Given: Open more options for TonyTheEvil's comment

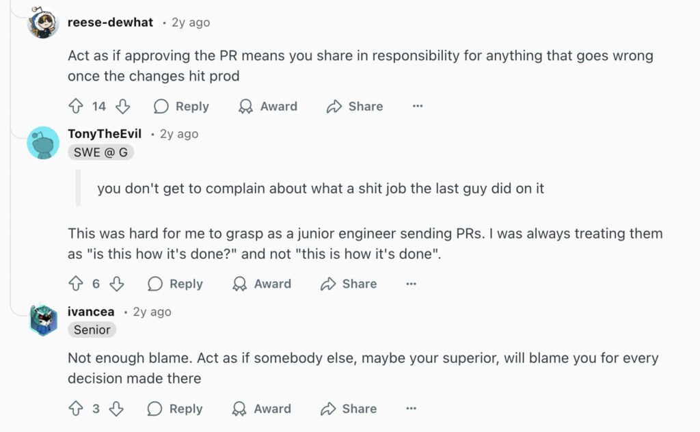Looking at the screenshot, I should [411, 284].
